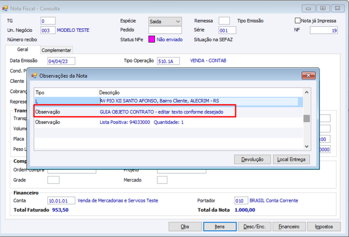
Task: Click the Pedido input field
Action: [165, 30]
